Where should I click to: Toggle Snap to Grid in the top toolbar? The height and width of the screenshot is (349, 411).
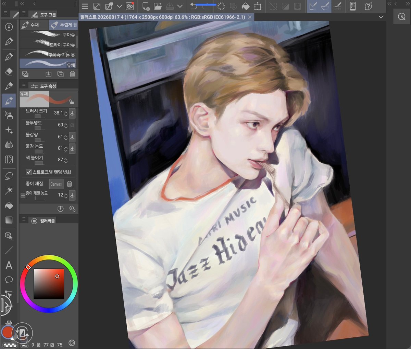pos(338,6)
